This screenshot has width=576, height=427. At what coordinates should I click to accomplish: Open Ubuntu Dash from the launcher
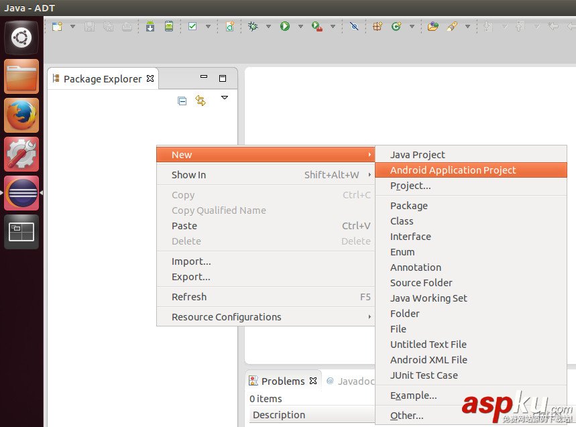21,38
